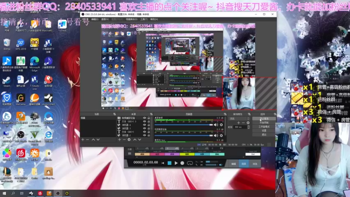Screen dimensions: 350x197
Task: Open the Steam desktop shortcut
Action: 7,82
